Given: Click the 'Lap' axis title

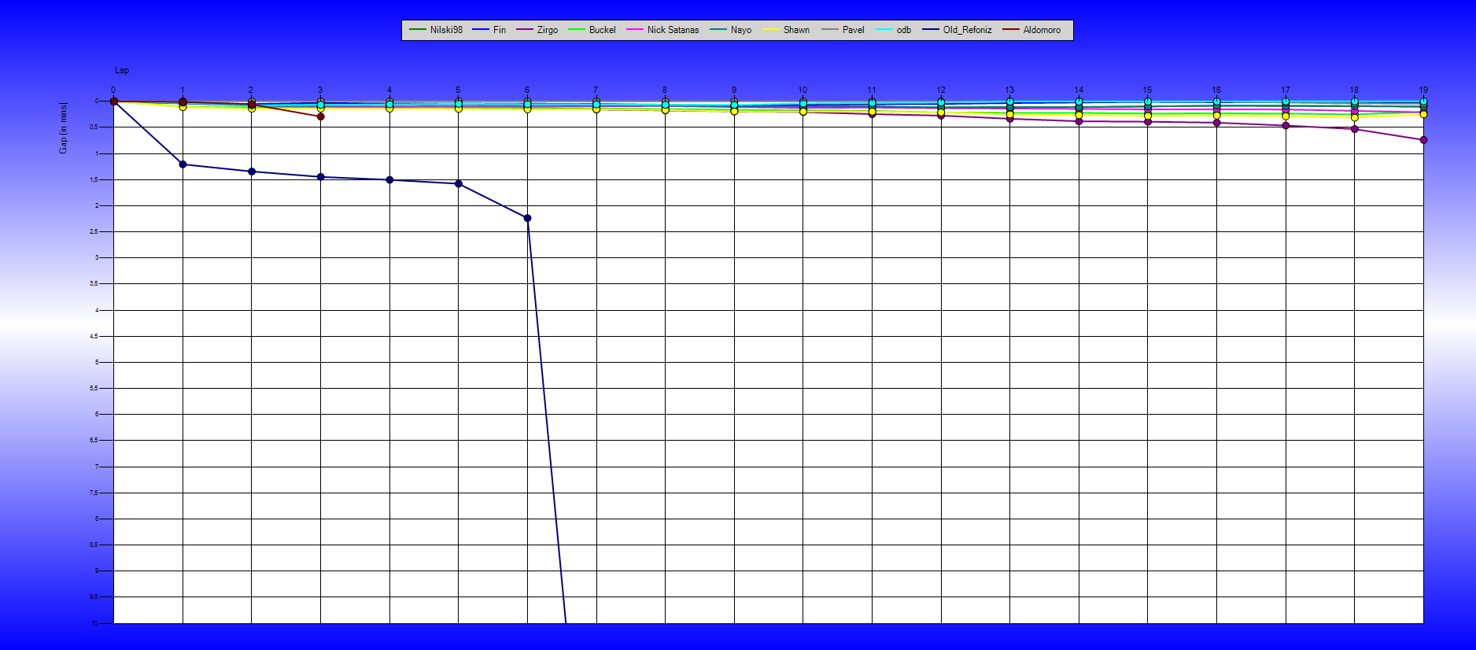Looking at the screenshot, I should click(x=122, y=70).
